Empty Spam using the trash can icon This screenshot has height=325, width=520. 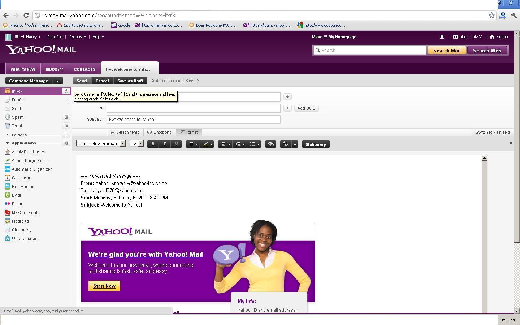(66, 117)
